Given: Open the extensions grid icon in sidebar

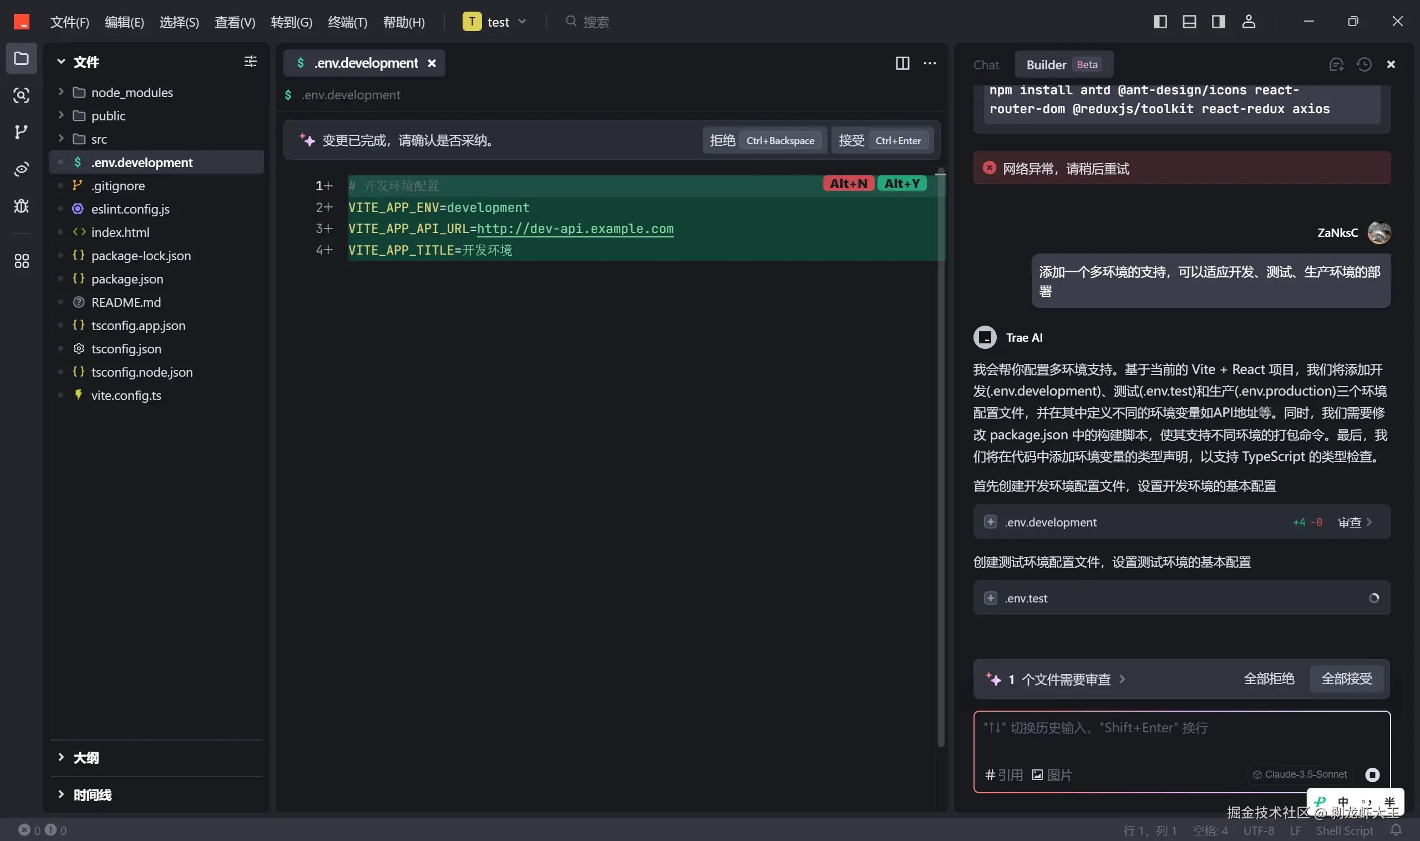Looking at the screenshot, I should (x=21, y=261).
